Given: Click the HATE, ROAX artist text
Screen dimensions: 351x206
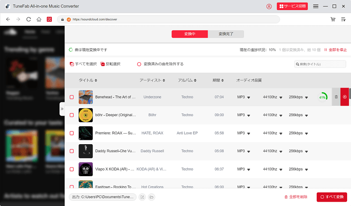Looking at the screenshot, I should pyautogui.click(x=152, y=133).
